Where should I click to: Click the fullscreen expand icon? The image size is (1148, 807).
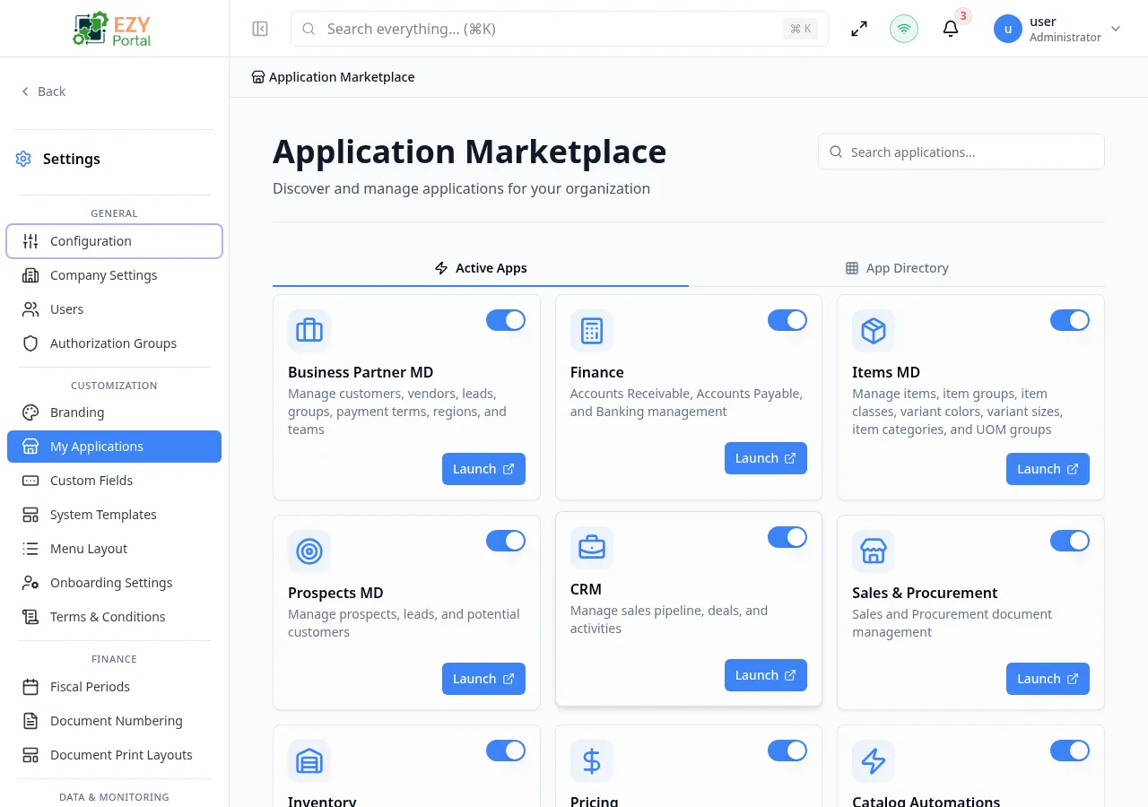(x=859, y=29)
